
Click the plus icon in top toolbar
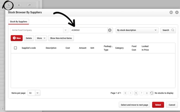coord(19,5)
